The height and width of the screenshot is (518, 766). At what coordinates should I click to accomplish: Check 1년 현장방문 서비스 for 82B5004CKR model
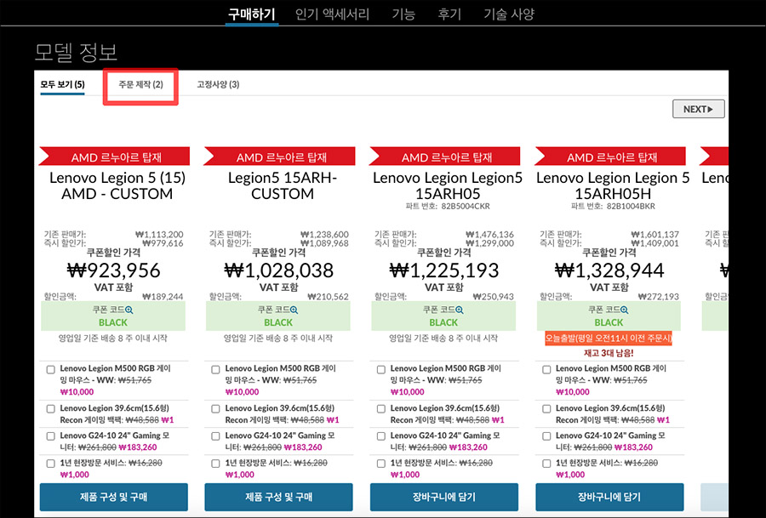coord(381,464)
